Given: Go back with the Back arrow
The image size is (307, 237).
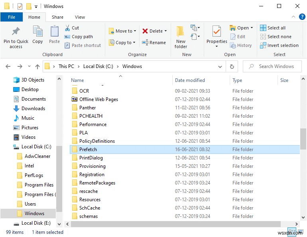Looking at the screenshot, I should pos(8,66).
